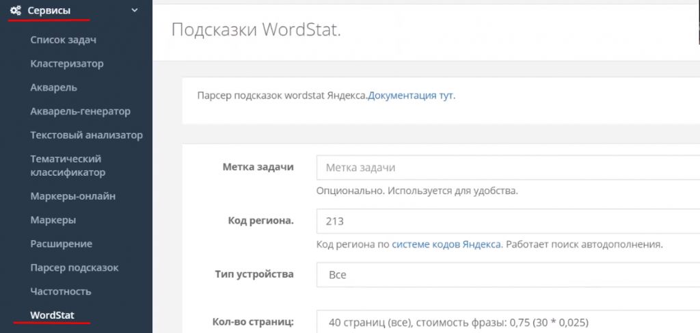Click text 'Парсер подсказок wordstat Яндекса.'

click(x=282, y=96)
